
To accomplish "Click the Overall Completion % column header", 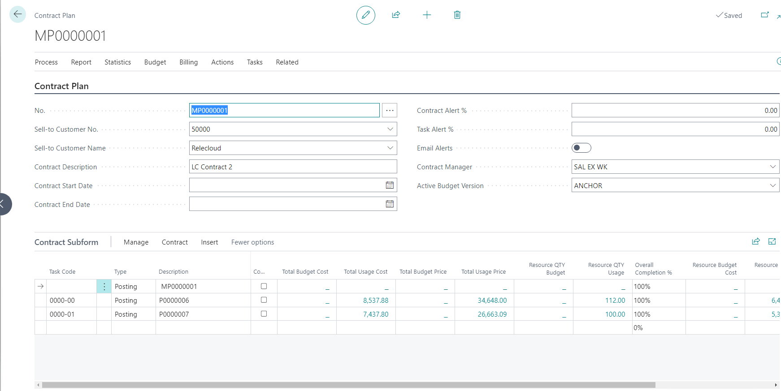I will click(x=653, y=269).
